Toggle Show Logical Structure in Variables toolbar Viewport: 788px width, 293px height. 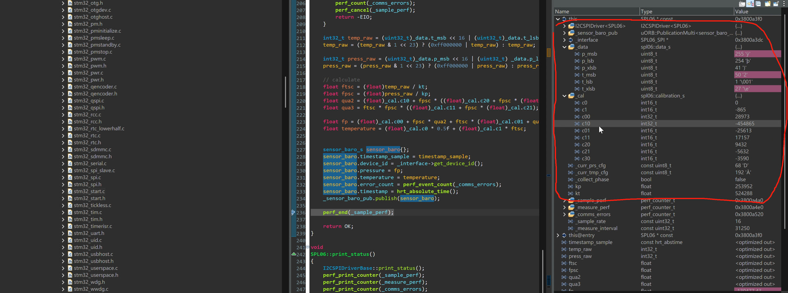point(750,4)
